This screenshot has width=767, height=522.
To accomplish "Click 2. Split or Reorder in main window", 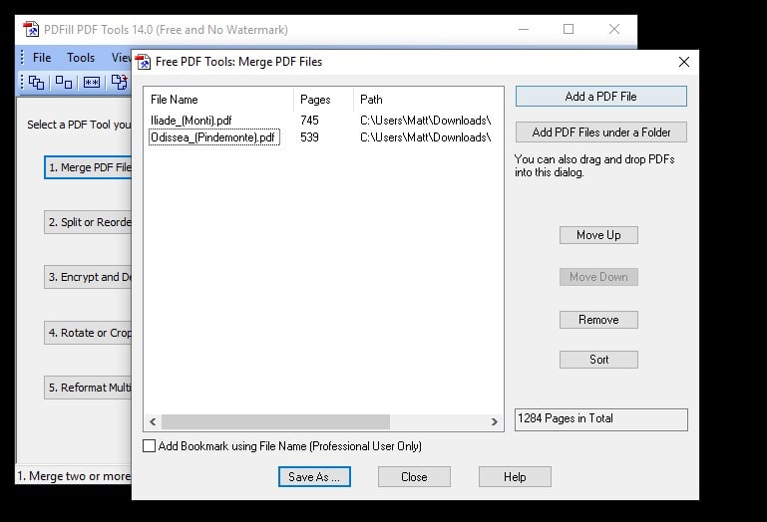I will (x=89, y=222).
